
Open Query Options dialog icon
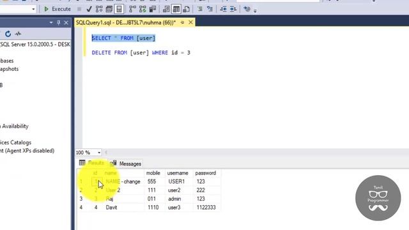pos(109,9)
